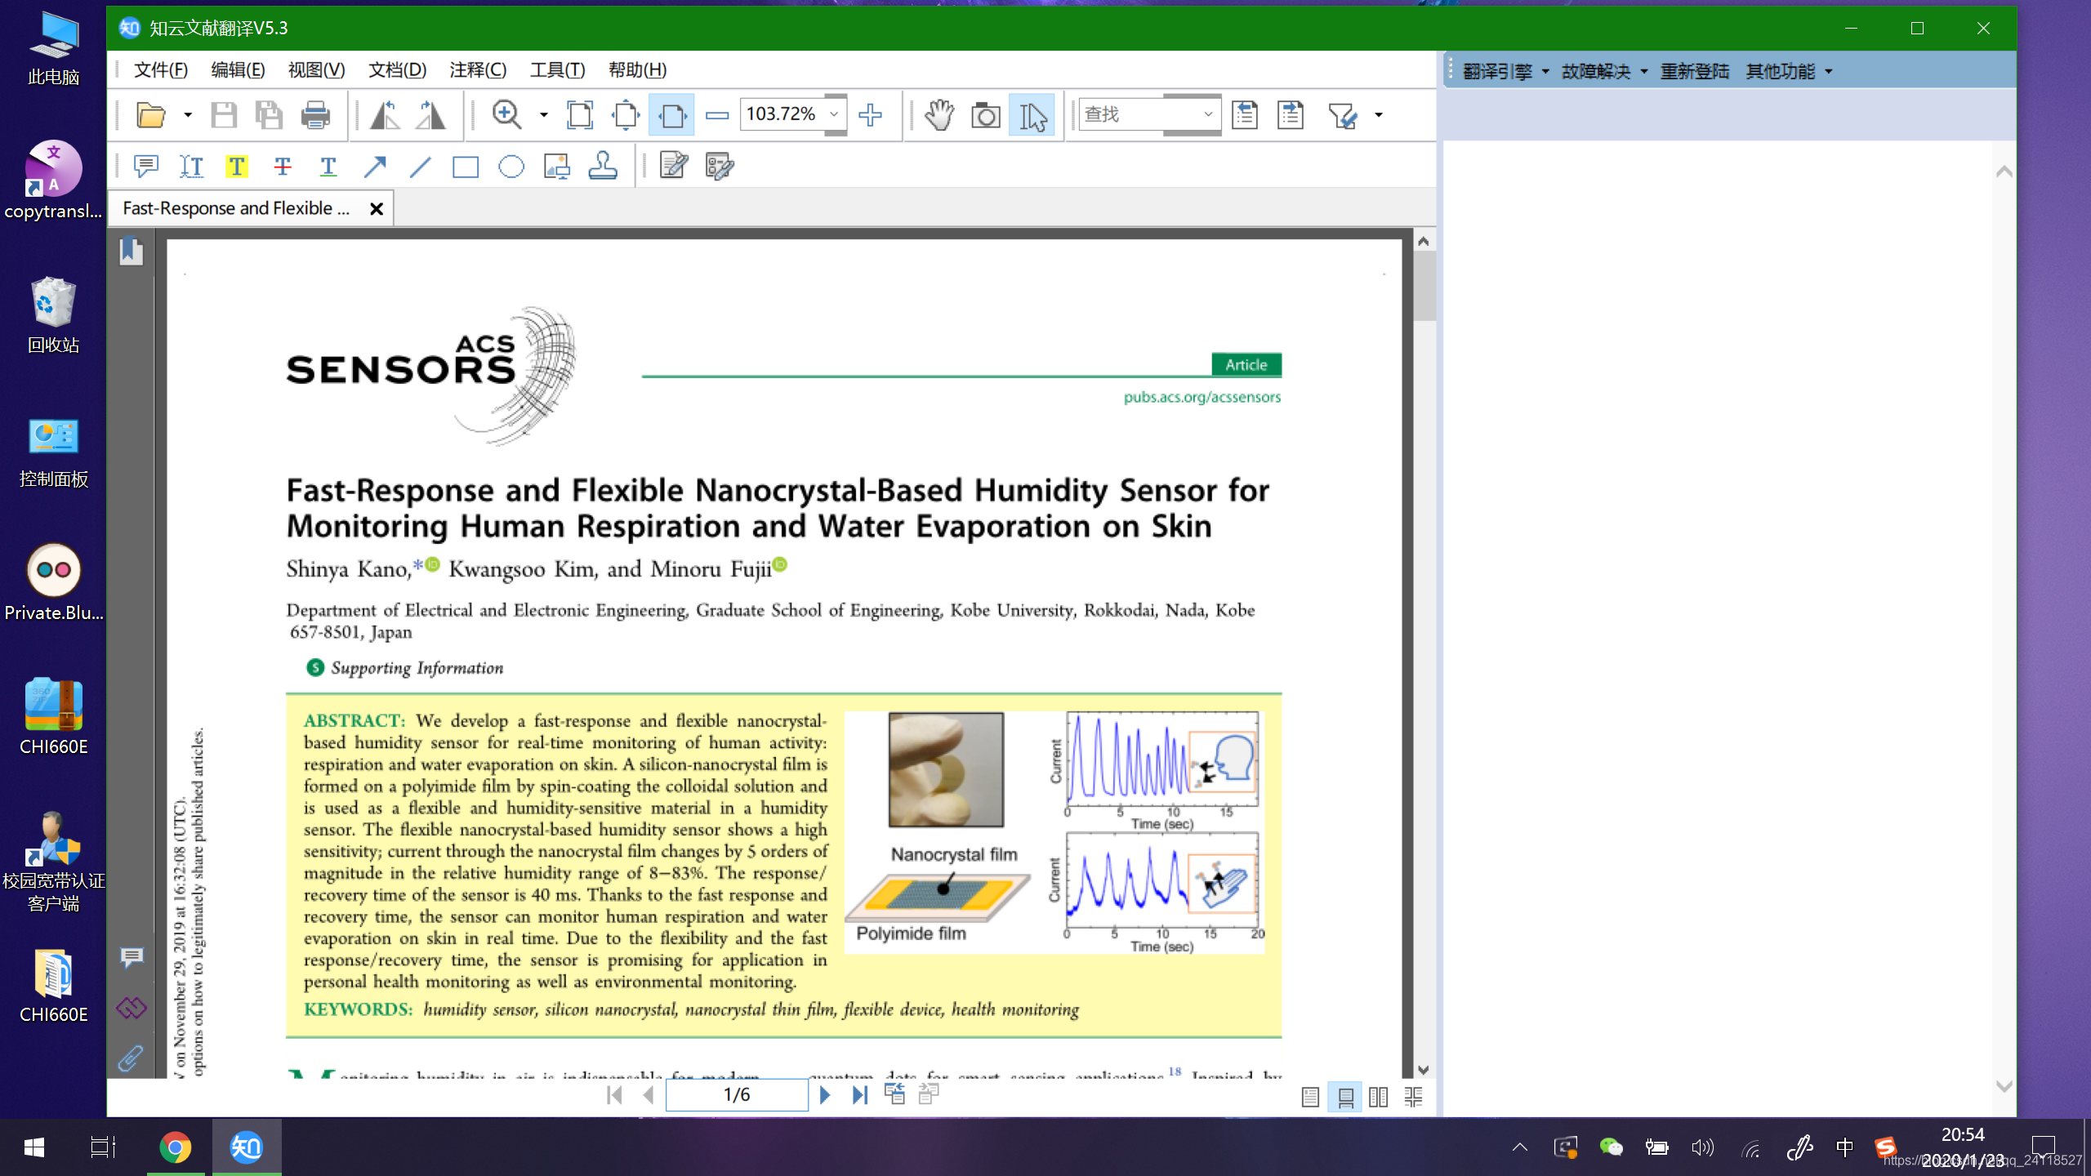This screenshot has height=1176, width=2091.
Task: Click the Save document icon
Action: (x=223, y=115)
